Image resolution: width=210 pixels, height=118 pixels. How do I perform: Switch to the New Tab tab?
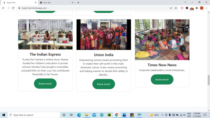coord(56,3)
